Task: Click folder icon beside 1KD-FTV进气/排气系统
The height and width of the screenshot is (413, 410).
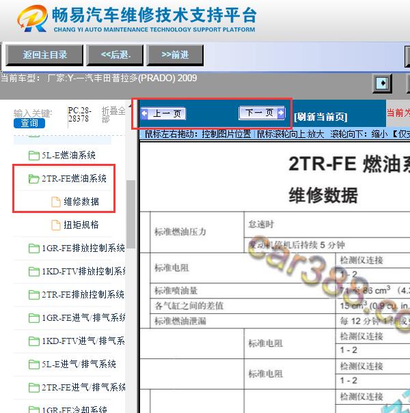Action: (33, 341)
